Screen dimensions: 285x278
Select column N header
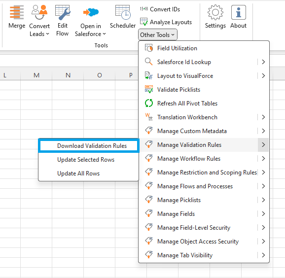(68, 75)
